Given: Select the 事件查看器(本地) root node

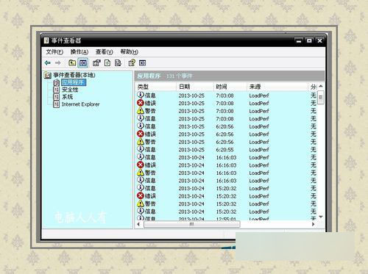Looking at the screenshot, I should click(x=74, y=75).
